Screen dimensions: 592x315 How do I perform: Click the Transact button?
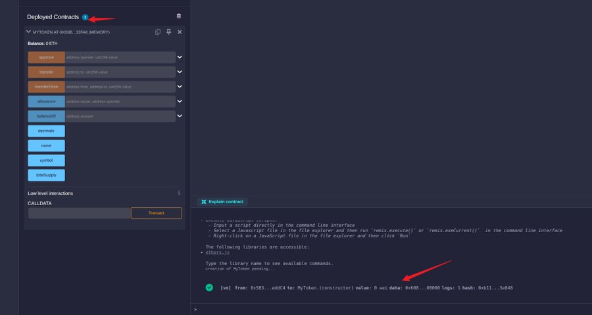pos(157,213)
